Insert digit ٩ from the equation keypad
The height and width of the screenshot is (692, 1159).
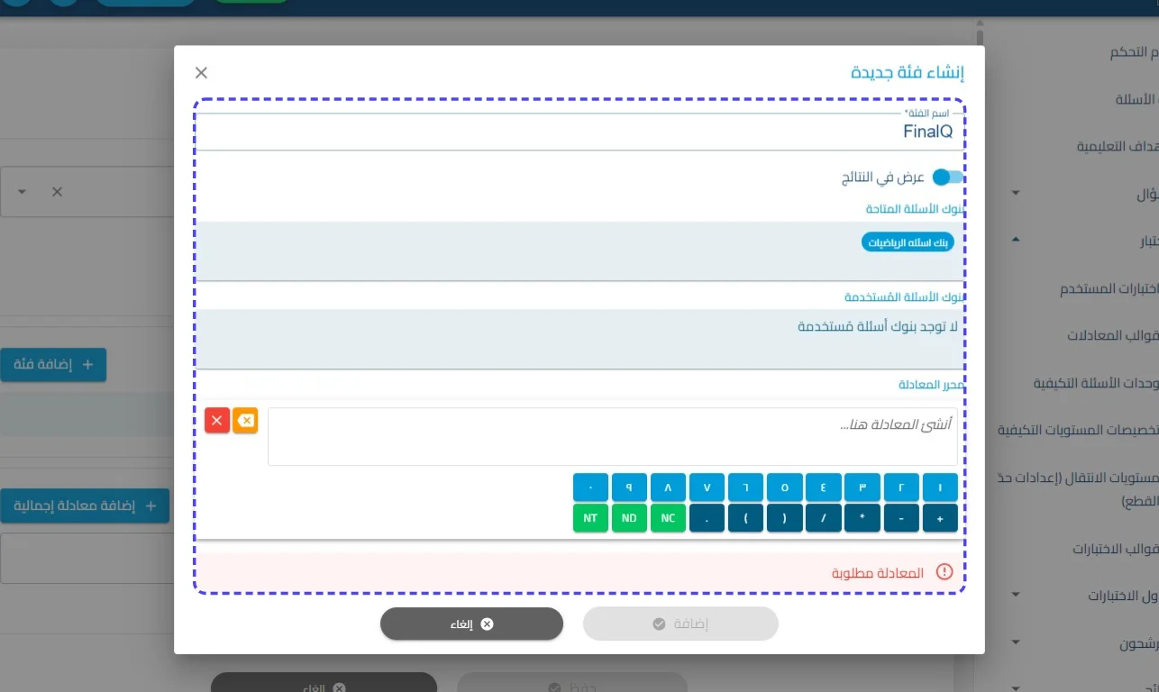pyautogui.click(x=629, y=487)
